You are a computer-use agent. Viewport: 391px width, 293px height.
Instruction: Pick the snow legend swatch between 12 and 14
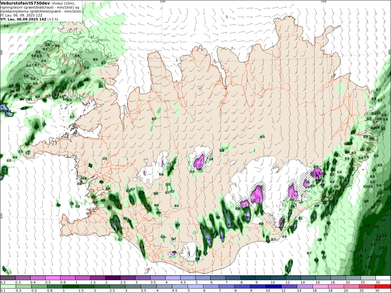293,278
